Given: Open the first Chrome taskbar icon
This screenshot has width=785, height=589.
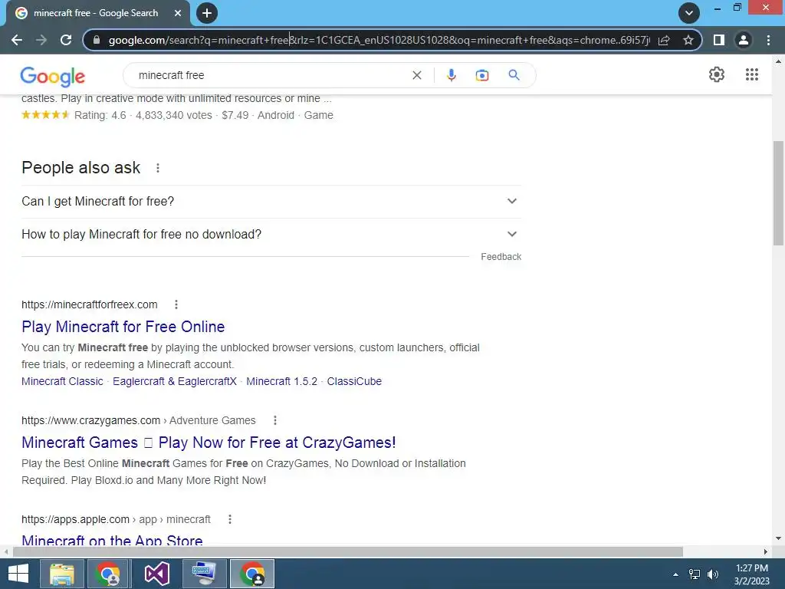Looking at the screenshot, I should coord(109,574).
